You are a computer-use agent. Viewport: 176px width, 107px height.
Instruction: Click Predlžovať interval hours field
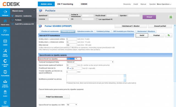pyautogui.click(x=77, y=68)
